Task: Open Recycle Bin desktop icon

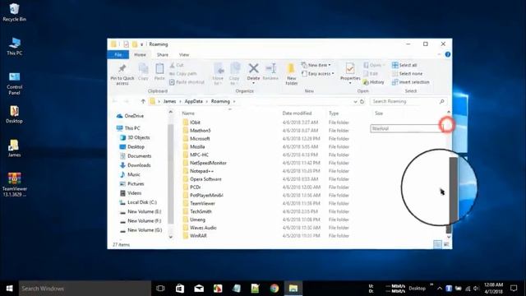Action: coord(14,12)
